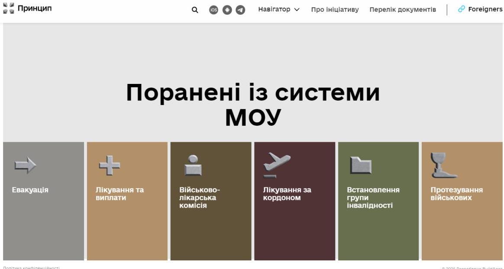Open the iOS app icon
The height and width of the screenshot is (269, 504).
213,10
